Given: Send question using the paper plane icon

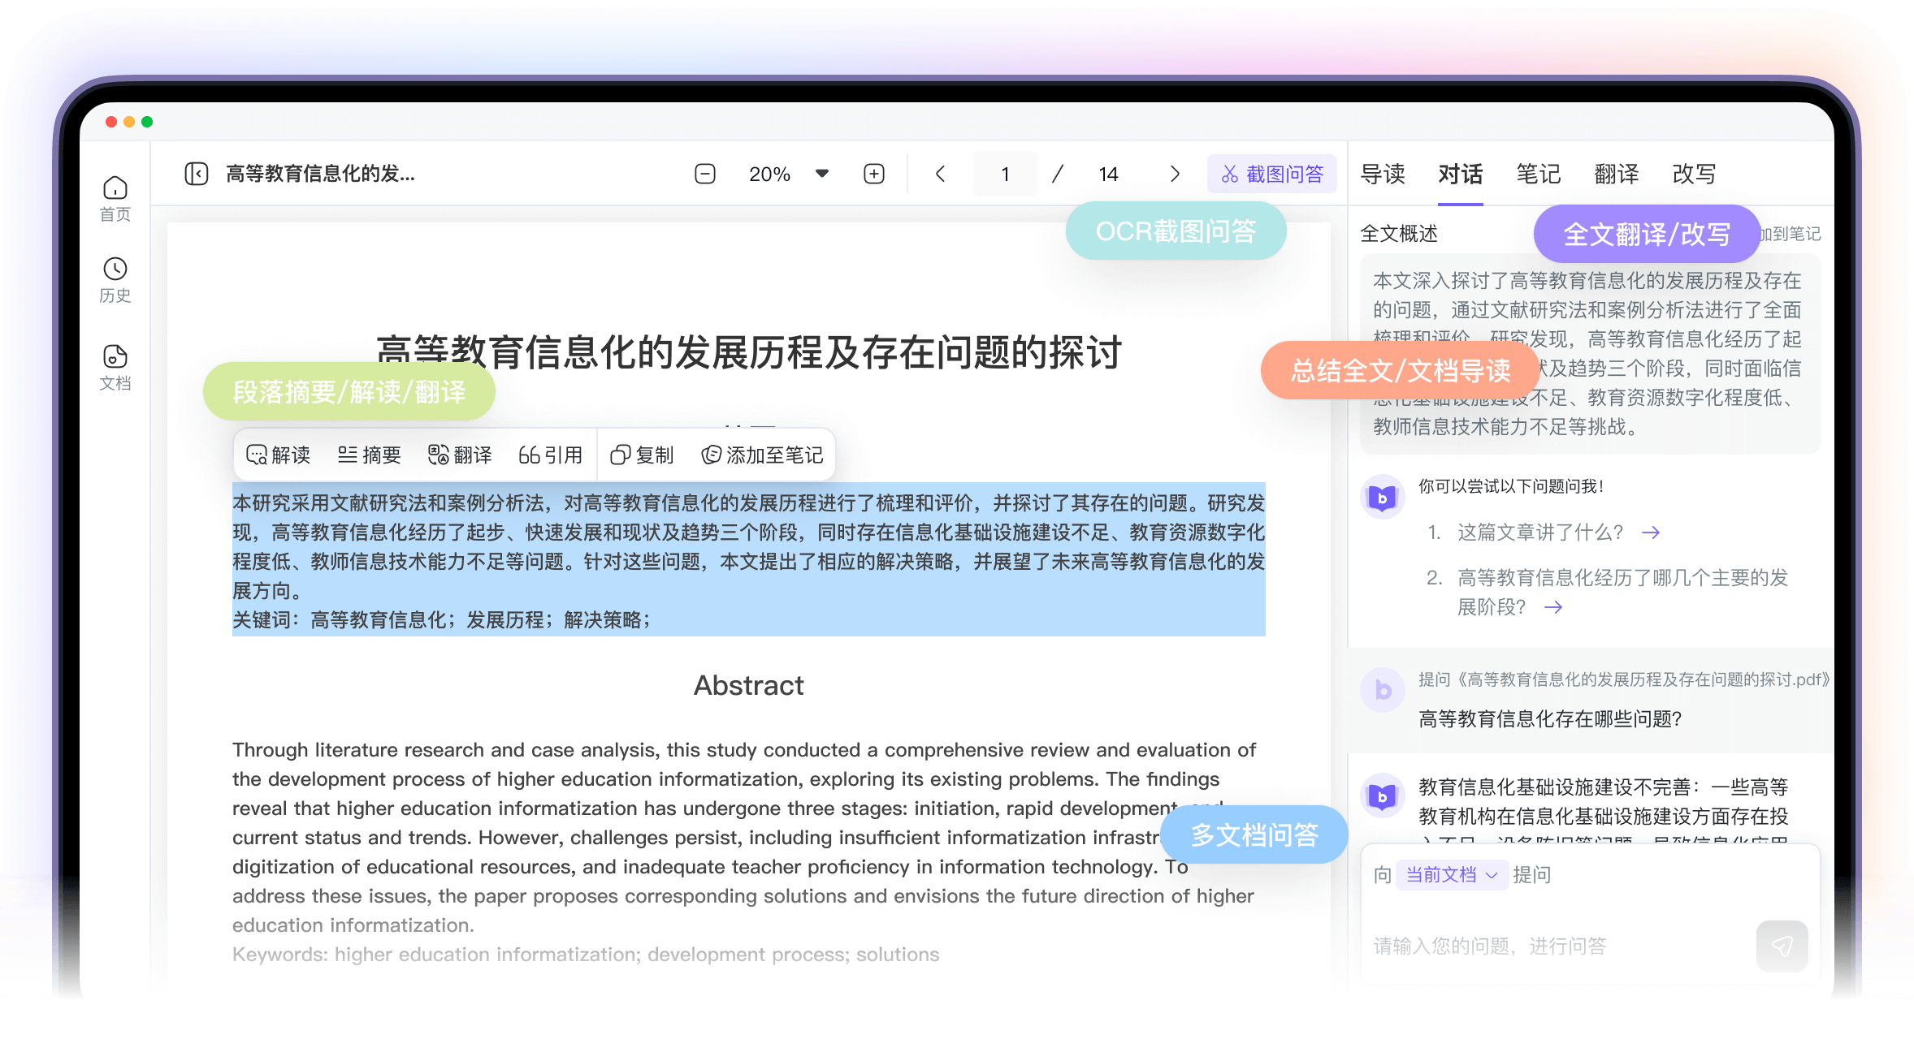Looking at the screenshot, I should (x=1782, y=945).
